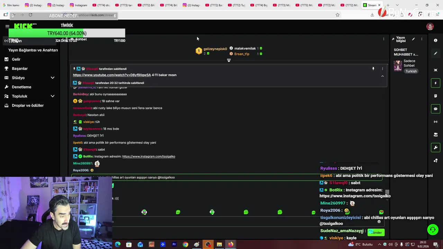Click the pencil edit icon in right sidebar
443x249 pixels.
[x=435, y=53]
